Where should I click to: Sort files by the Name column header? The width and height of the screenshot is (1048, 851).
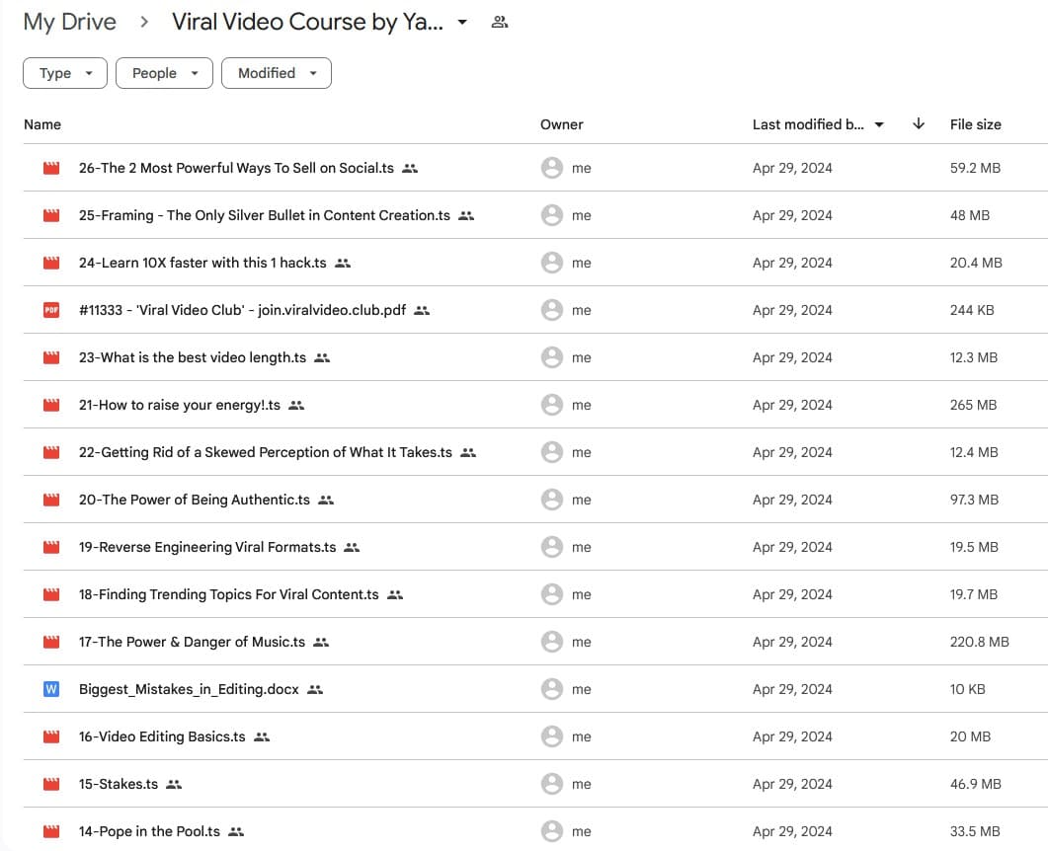42,124
